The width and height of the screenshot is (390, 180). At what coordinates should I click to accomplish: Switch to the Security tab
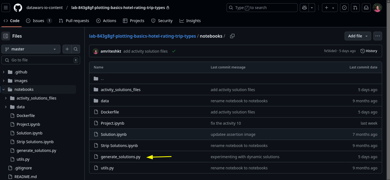162,21
